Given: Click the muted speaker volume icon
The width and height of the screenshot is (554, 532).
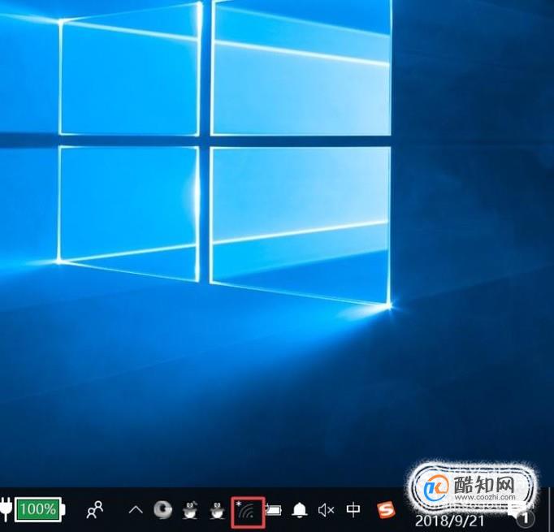Looking at the screenshot, I should click(x=326, y=510).
